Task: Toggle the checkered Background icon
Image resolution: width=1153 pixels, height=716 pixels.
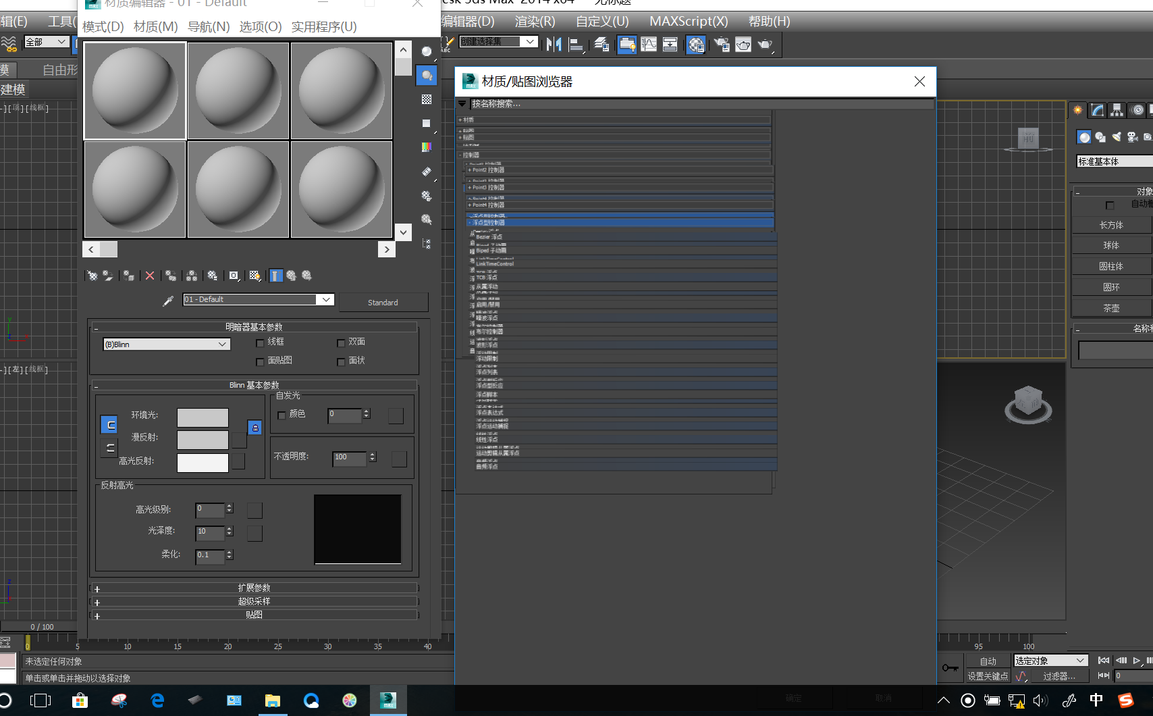Action: [427, 99]
